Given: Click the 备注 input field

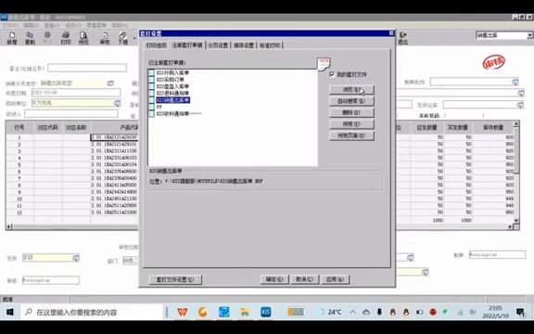Looking at the screenshot, I should tap(87, 68).
